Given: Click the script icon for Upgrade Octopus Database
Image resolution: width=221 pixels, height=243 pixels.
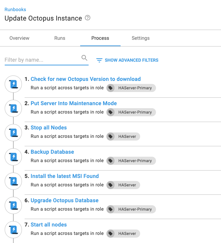Looking at the screenshot, I should 13,206.
